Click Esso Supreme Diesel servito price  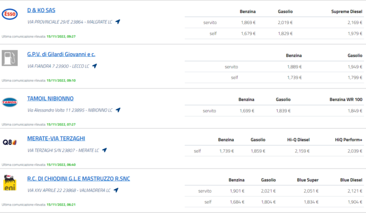click(x=355, y=23)
